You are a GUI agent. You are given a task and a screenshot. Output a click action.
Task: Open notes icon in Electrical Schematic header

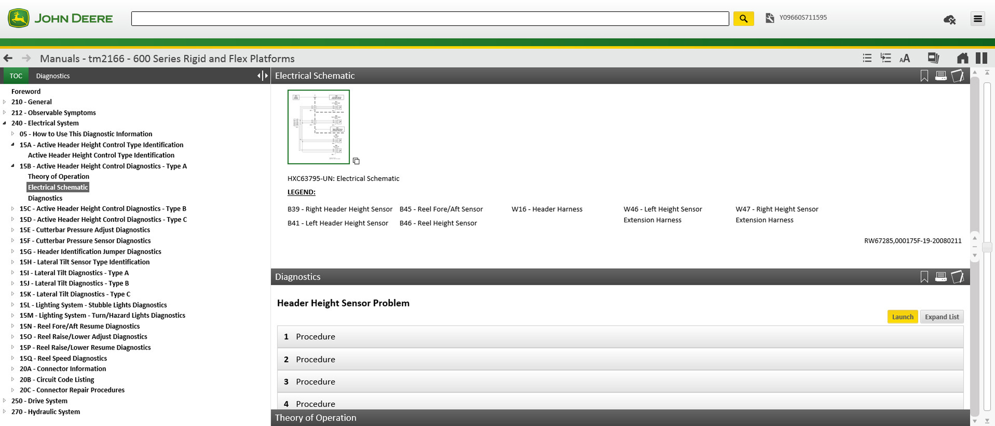click(x=957, y=76)
